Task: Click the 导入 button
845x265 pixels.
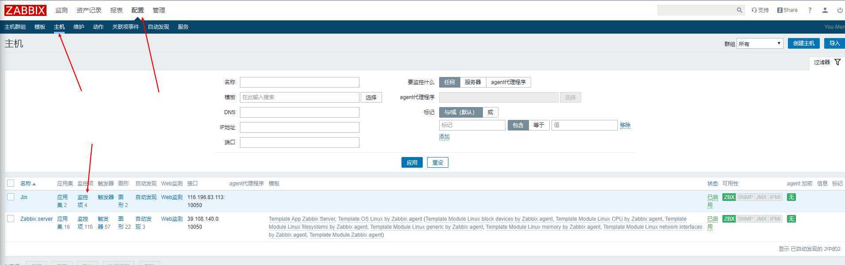Action: coord(834,43)
